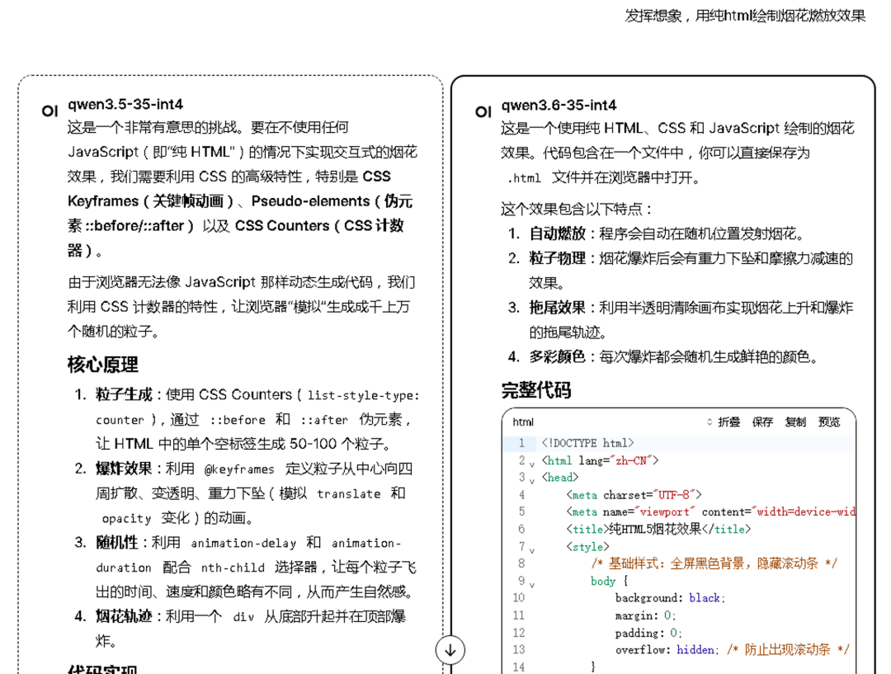Click the 基础样式 comment on line 8
The height and width of the screenshot is (674, 891).
(714, 563)
